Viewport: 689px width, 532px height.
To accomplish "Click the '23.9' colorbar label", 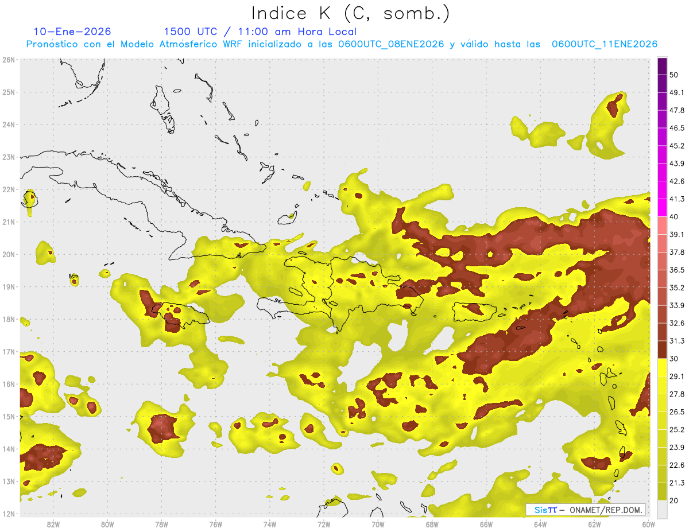I will pos(677,448).
